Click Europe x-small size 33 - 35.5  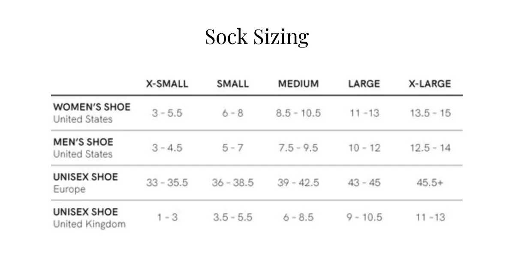167,183
